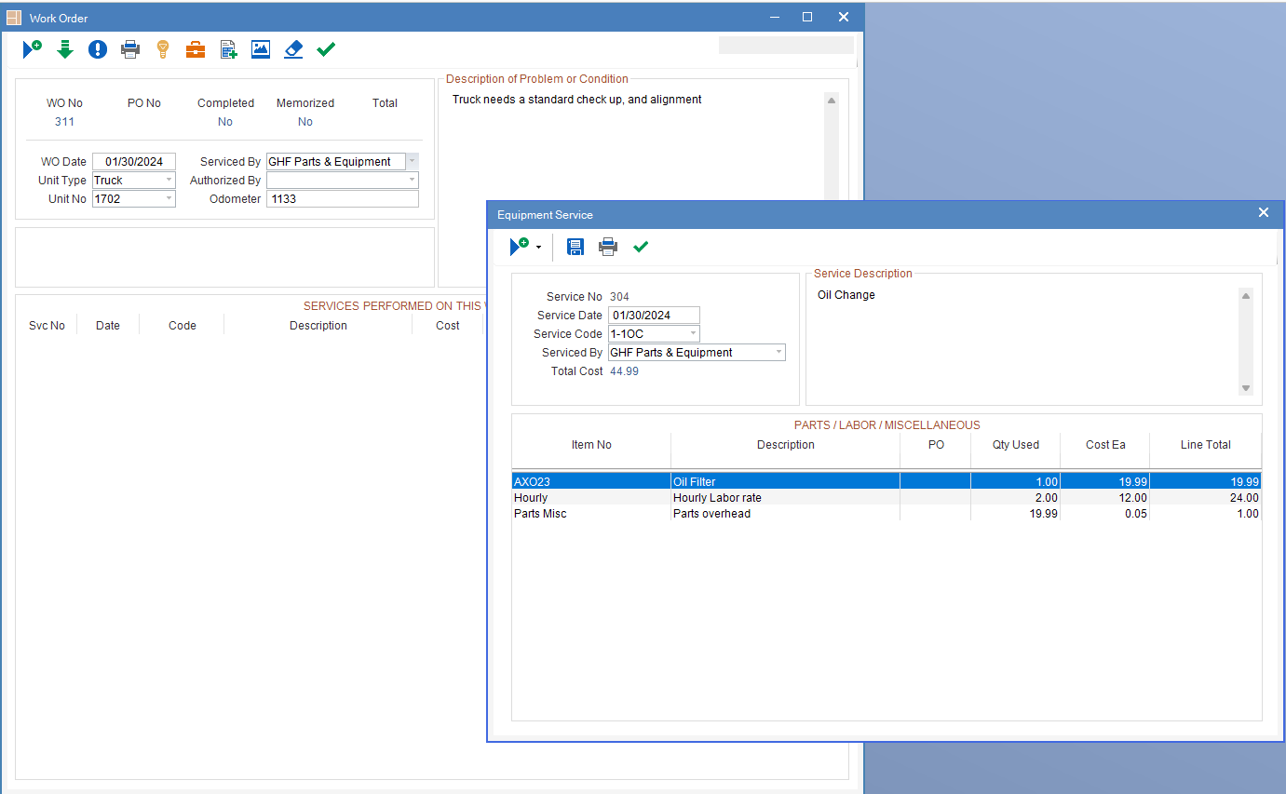Click the eraser icon on Work Order toolbar
This screenshot has height=794, width=1286.
tap(292, 48)
